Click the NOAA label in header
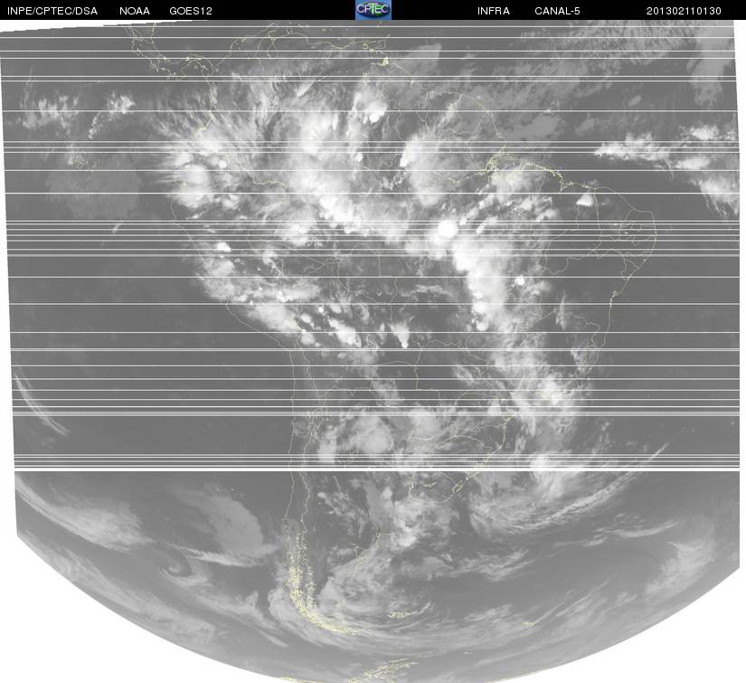The width and height of the screenshot is (746, 683). tap(135, 11)
